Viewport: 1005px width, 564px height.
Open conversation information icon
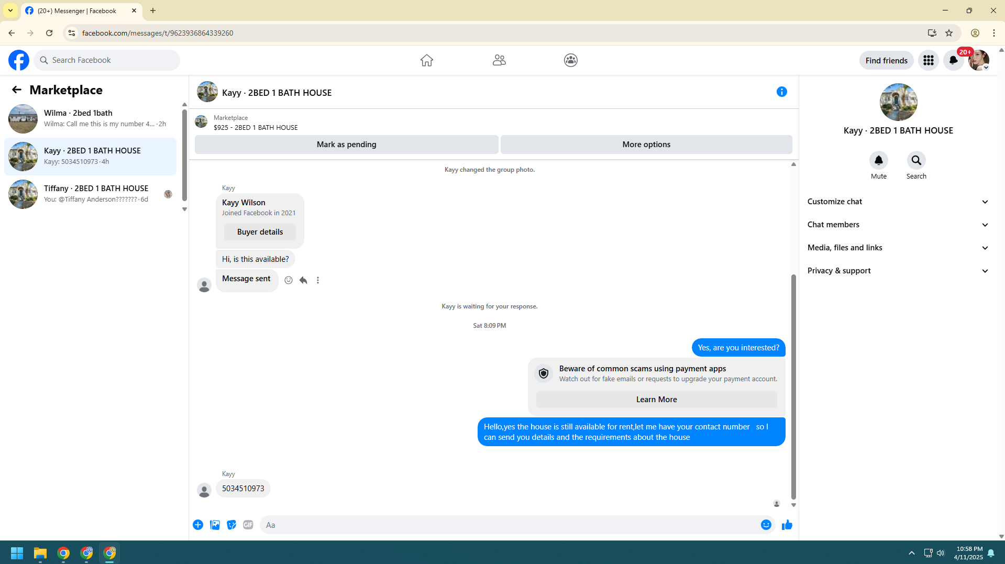[782, 92]
